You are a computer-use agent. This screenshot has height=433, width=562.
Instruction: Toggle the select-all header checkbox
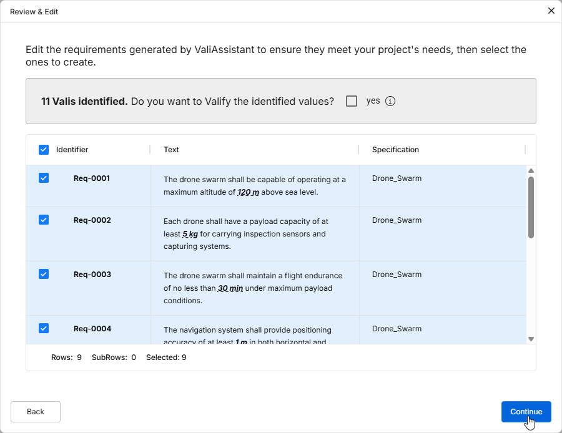[44, 150]
